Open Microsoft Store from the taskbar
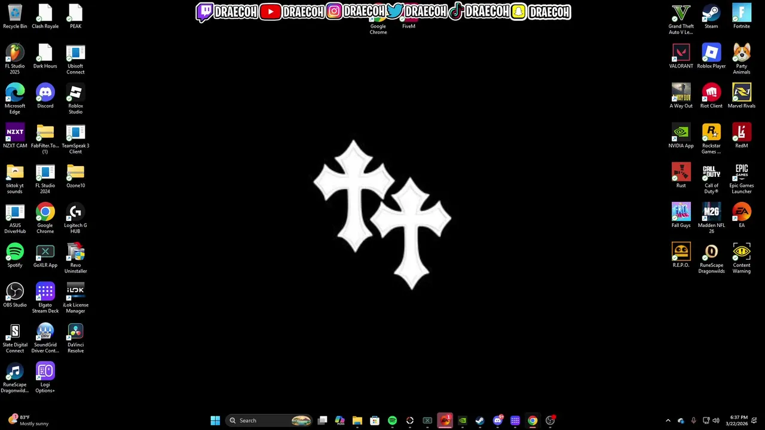765x430 pixels. pos(375,420)
